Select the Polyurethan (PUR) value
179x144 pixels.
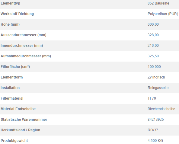(x=163, y=14)
